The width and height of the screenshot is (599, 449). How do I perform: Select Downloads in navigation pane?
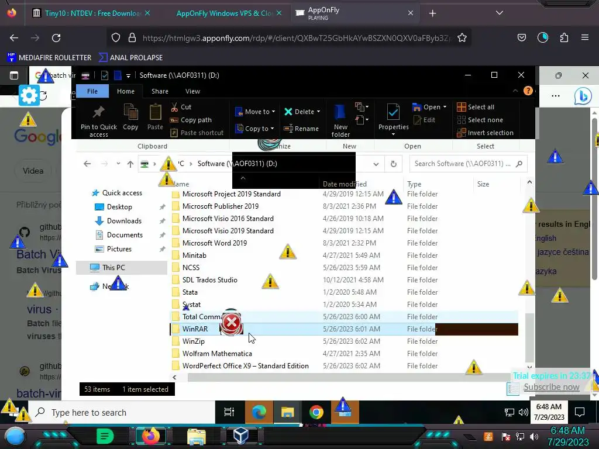tap(118, 220)
